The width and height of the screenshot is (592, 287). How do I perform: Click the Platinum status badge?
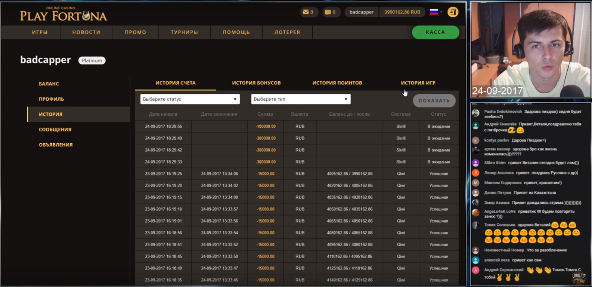(x=92, y=60)
